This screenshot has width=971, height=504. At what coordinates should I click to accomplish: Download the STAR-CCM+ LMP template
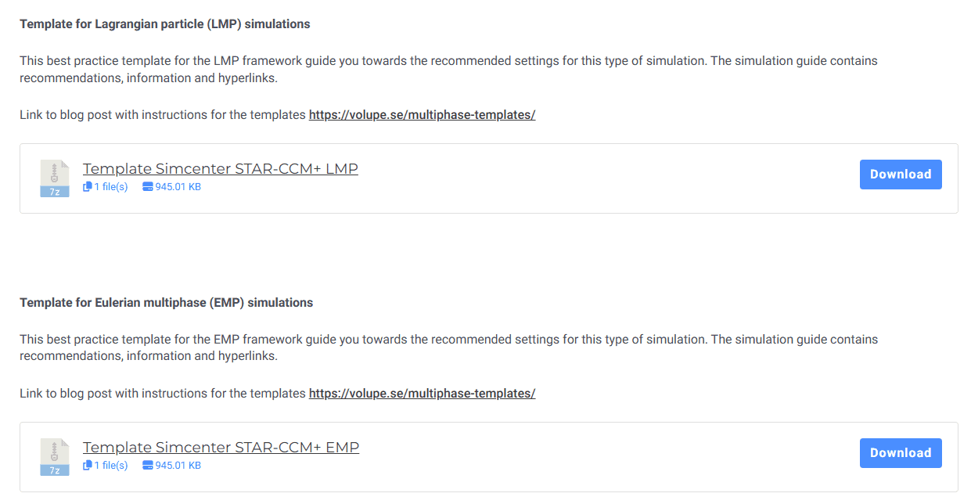point(900,175)
